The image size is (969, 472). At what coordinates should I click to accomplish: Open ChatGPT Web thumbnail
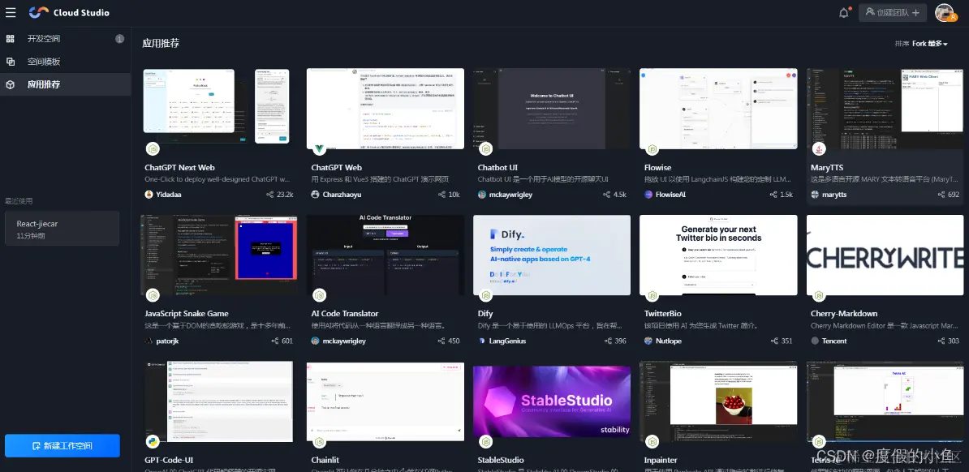(x=385, y=108)
